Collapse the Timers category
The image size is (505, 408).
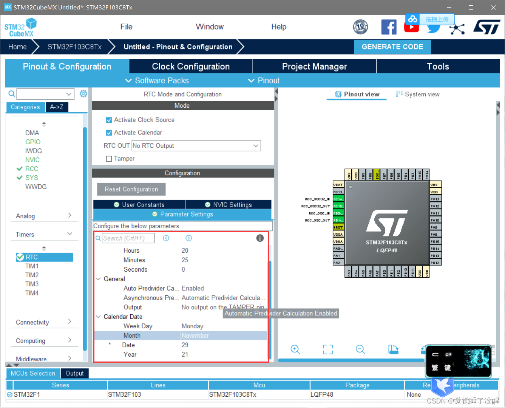click(44, 234)
